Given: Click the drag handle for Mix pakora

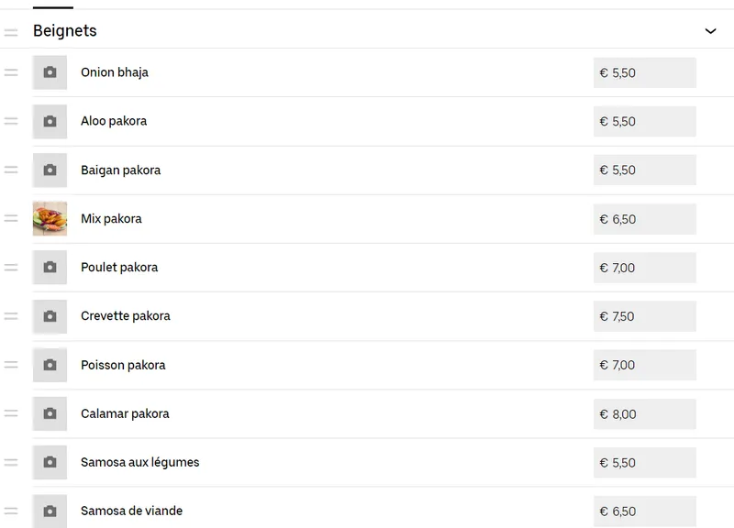Looking at the screenshot, I should pyautogui.click(x=11, y=218).
